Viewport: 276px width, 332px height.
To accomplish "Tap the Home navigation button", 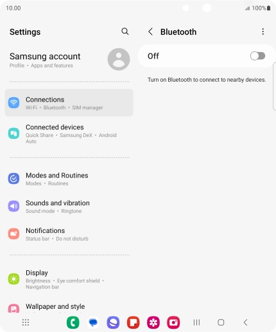I will pos(221,322).
